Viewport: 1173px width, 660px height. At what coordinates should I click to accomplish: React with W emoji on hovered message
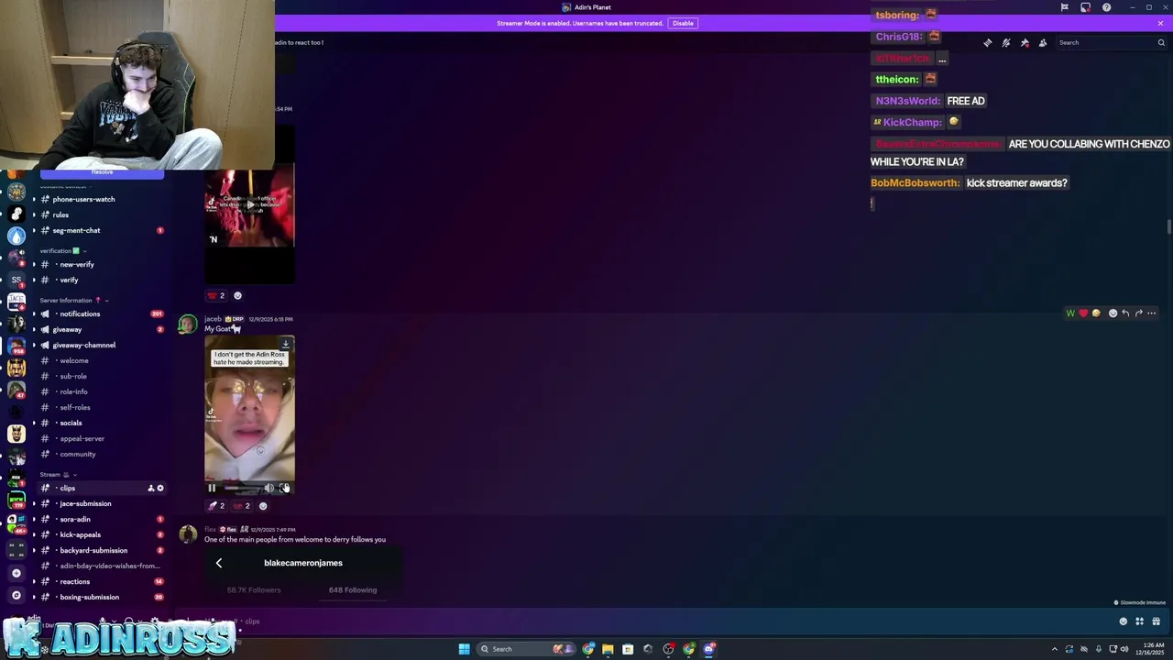pyautogui.click(x=1070, y=313)
